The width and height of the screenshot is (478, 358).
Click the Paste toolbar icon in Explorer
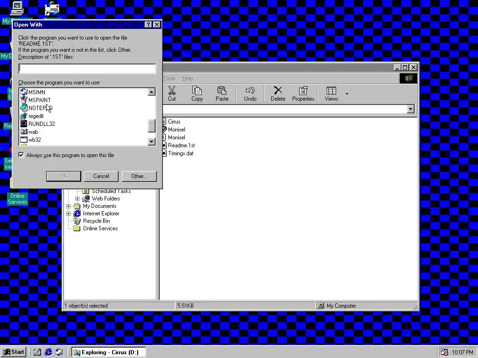(x=222, y=93)
